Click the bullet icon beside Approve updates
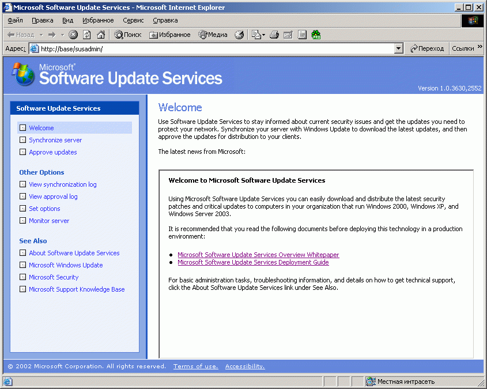 (22, 152)
